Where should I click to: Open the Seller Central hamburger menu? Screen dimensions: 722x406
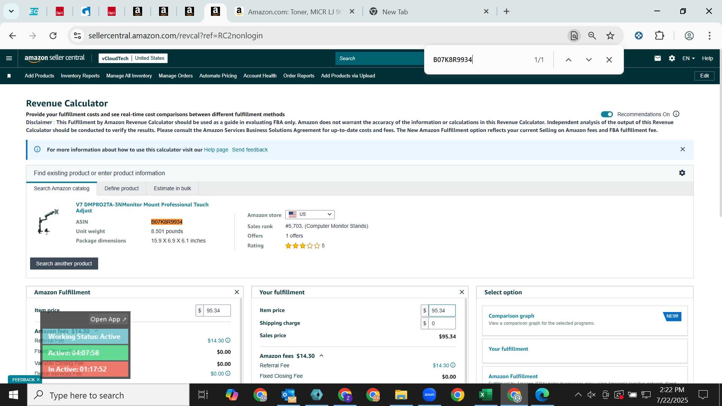tap(9, 58)
